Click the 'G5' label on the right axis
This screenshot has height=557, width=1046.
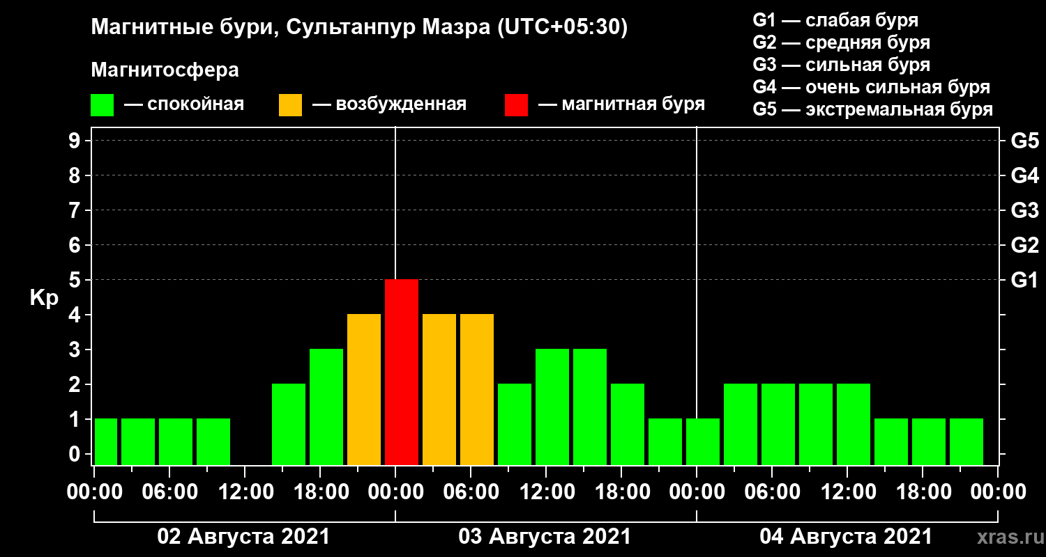pos(1024,141)
